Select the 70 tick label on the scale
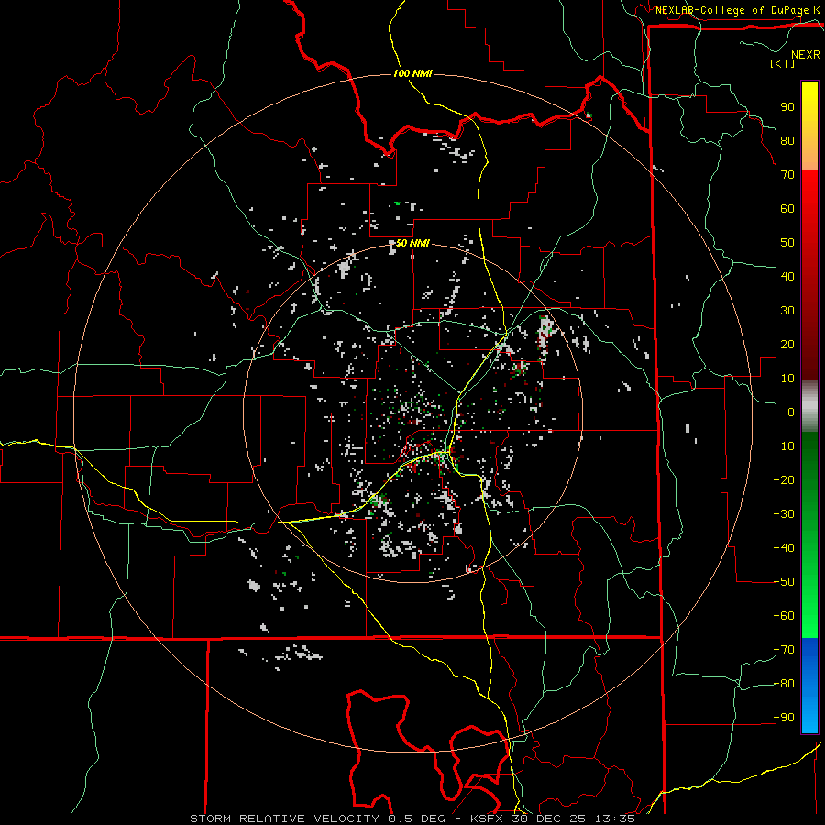 coord(787,175)
